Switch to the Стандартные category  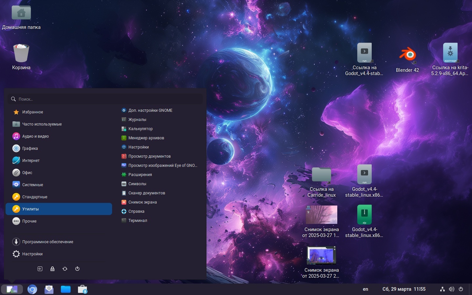pyautogui.click(x=59, y=197)
